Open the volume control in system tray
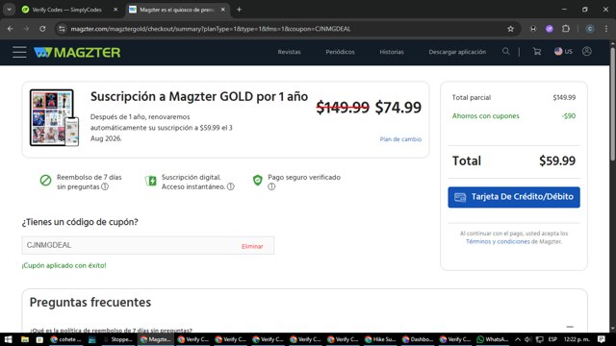The width and height of the screenshot is (616, 346). pyautogui.click(x=528, y=339)
